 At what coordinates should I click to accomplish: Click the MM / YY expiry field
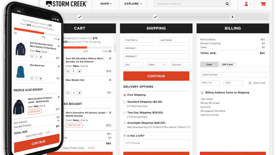click(210, 83)
